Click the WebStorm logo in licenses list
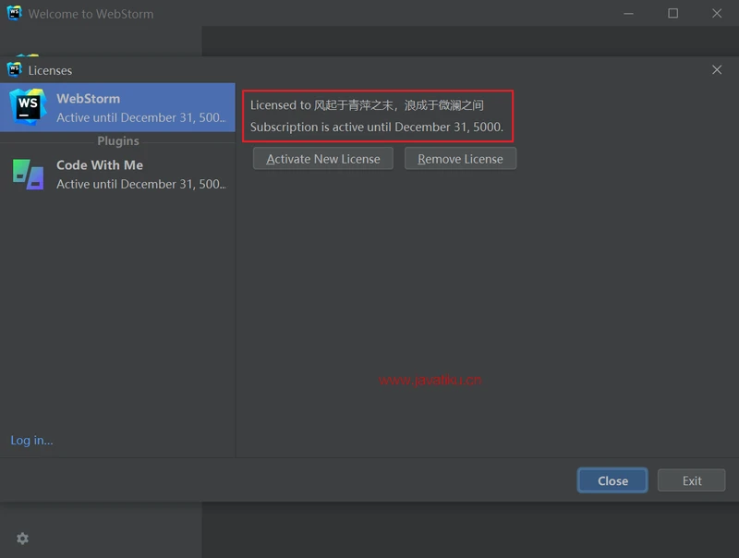This screenshot has width=739, height=558. 28,107
